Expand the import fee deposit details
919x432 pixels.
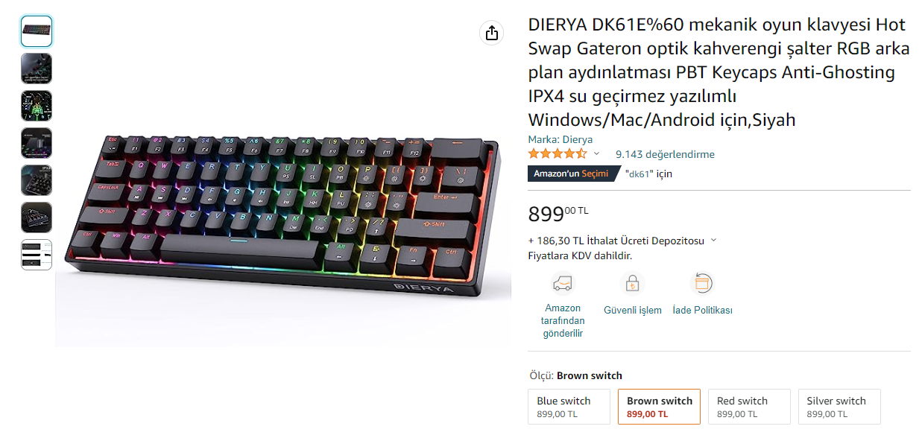[x=713, y=241]
